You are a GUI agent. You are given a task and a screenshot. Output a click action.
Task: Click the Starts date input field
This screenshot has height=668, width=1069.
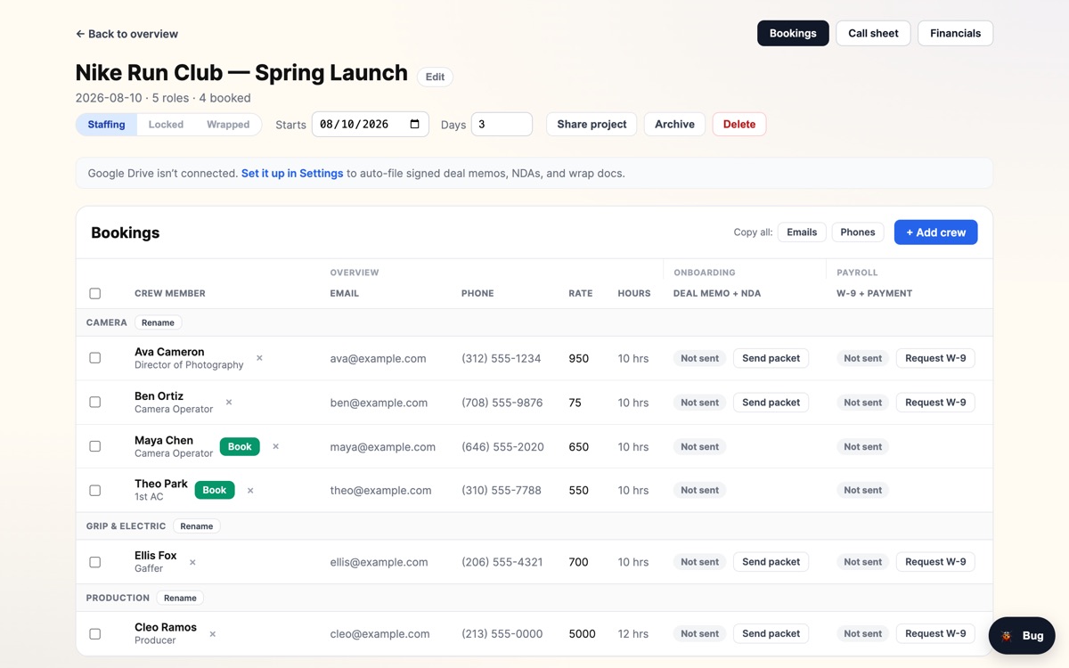(370, 124)
